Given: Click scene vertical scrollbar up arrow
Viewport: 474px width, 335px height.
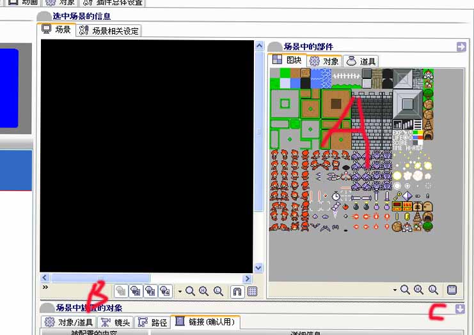Looking at the screenshot, I should 259,46.
